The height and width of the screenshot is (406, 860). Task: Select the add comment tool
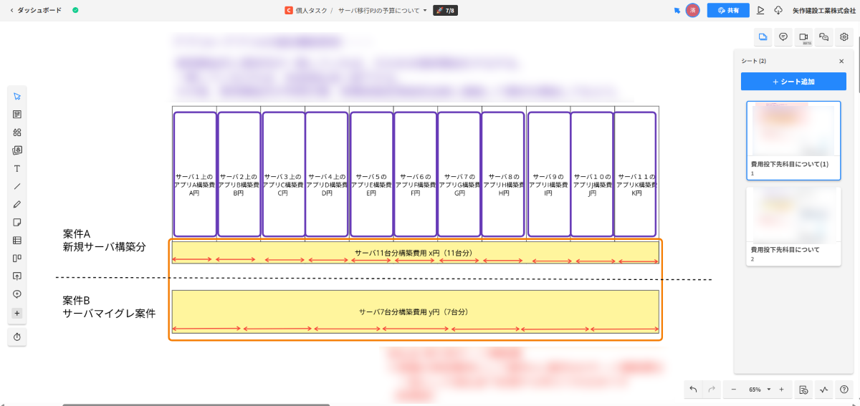coord(17,294)
